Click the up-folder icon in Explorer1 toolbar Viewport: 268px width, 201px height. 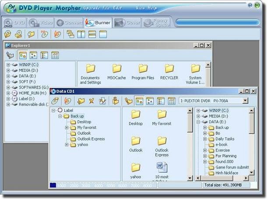point(10,55)
